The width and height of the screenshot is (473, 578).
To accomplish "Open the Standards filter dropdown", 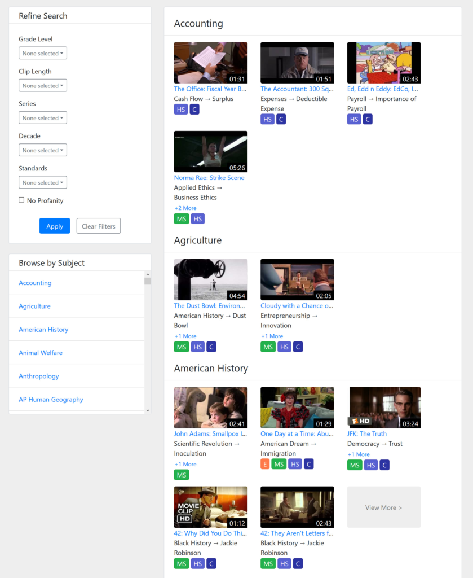I will coord(43,182).
